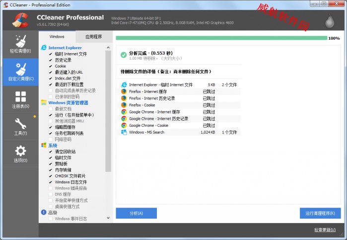Uncheck 任务栏跳转列表 checkbox
The width and height of the screenshot is (347, 240).
(51, 133)
